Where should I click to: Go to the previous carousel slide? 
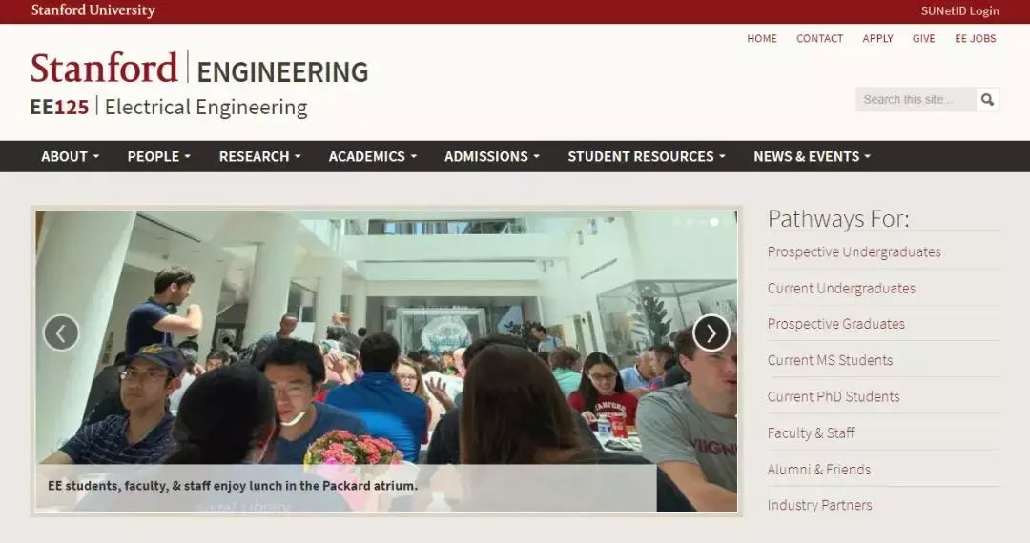click(x=61, y=333)
